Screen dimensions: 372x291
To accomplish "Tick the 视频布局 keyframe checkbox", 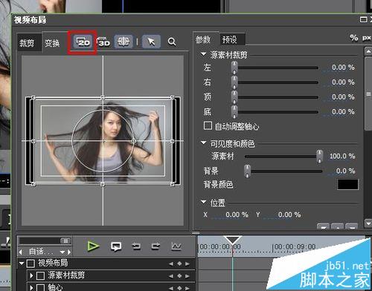I will [31, 264].
